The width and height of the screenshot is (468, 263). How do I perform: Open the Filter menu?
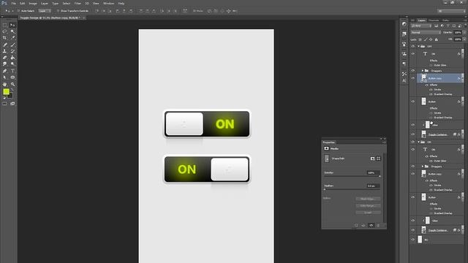(78, 3)
